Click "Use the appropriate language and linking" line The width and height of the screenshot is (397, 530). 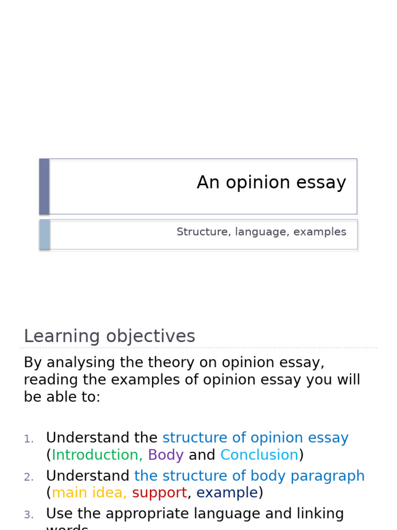(195, 513)
